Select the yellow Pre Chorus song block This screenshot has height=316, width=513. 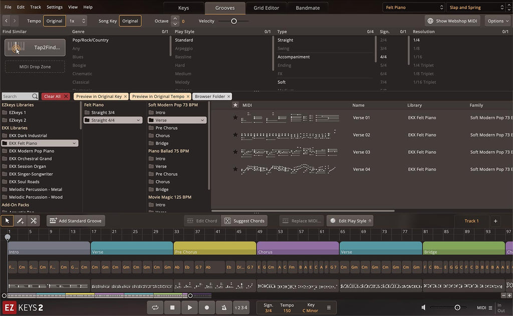coord(214,248)
